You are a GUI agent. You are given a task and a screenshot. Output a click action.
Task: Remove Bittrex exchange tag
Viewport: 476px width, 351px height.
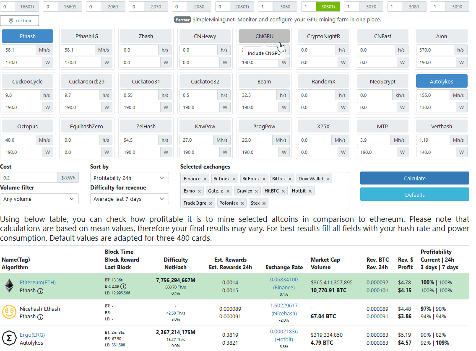tap(290, 179)
